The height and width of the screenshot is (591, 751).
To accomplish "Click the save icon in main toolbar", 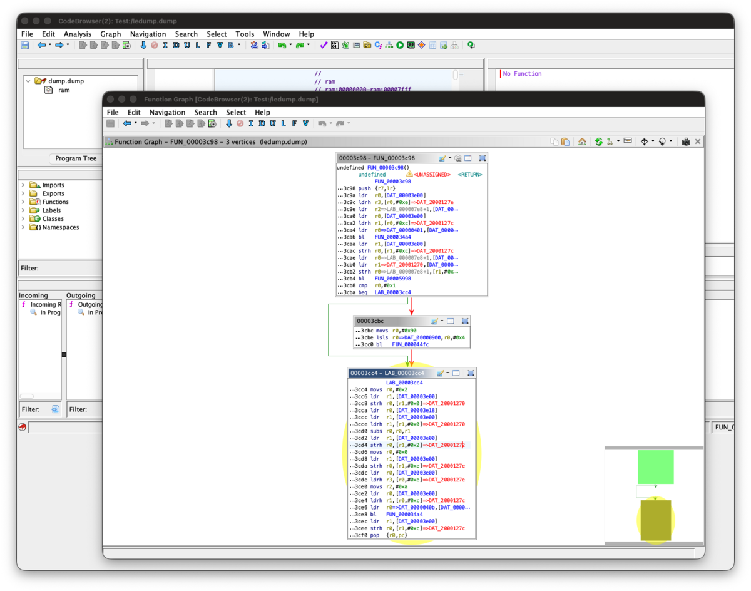I will click(25, 45).
